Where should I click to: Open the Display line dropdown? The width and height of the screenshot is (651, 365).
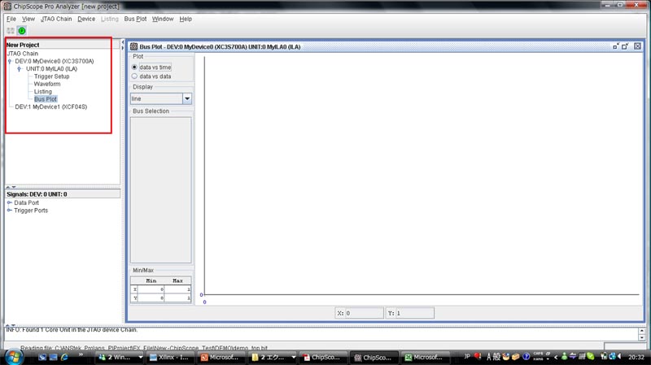[187, 98]
